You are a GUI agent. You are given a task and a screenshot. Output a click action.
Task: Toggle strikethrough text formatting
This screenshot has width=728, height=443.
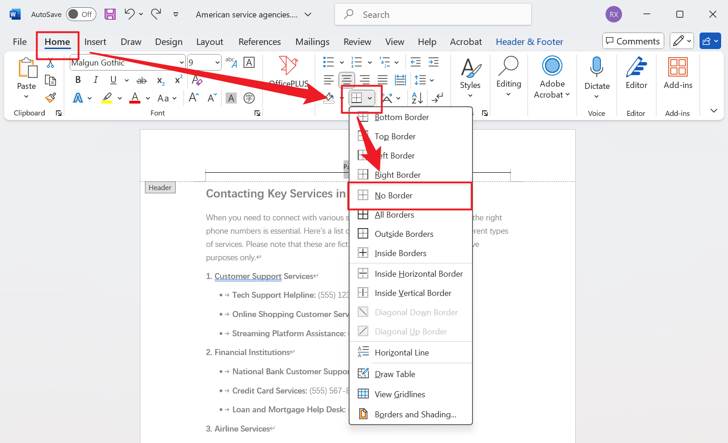pyautogui.click(x=142, y=81)
